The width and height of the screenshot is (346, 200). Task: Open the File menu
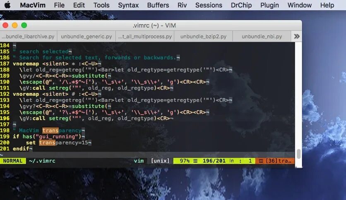pyautogui.click(x=59, y=5)
